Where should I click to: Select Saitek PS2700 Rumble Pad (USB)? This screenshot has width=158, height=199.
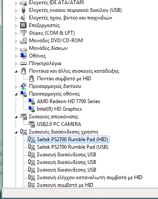73,147
